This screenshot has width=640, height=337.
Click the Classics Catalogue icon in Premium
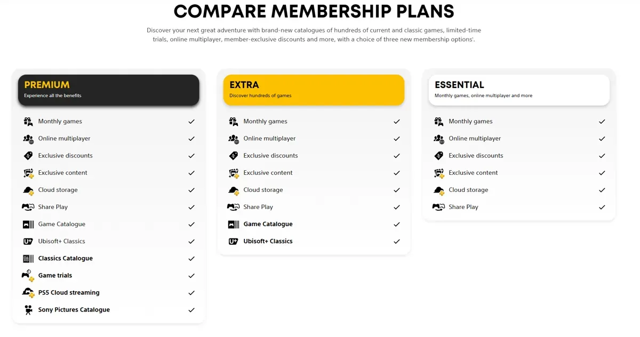click(x=28, y=259)
